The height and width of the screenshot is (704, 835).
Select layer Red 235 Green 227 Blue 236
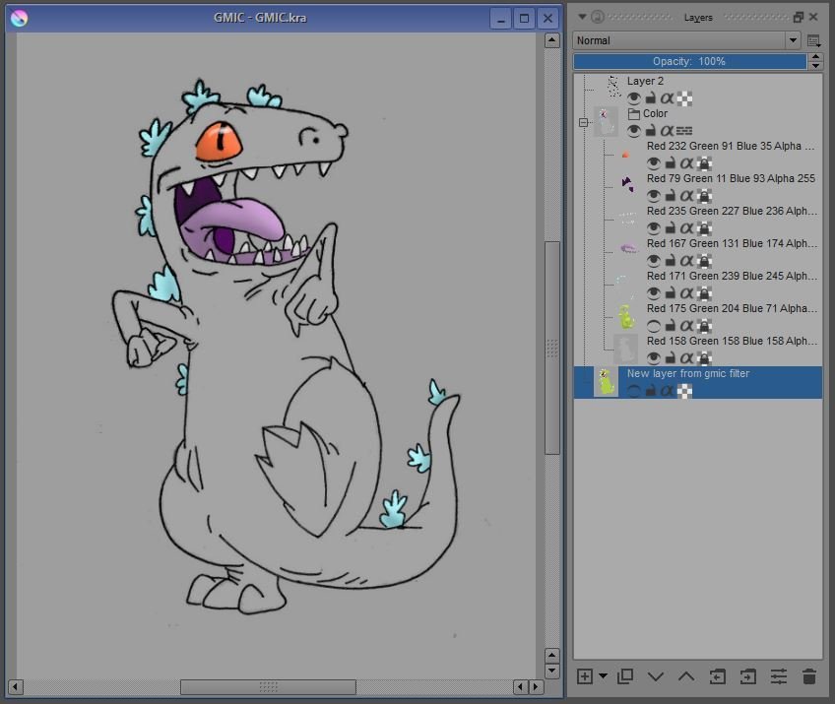[732, 211]
